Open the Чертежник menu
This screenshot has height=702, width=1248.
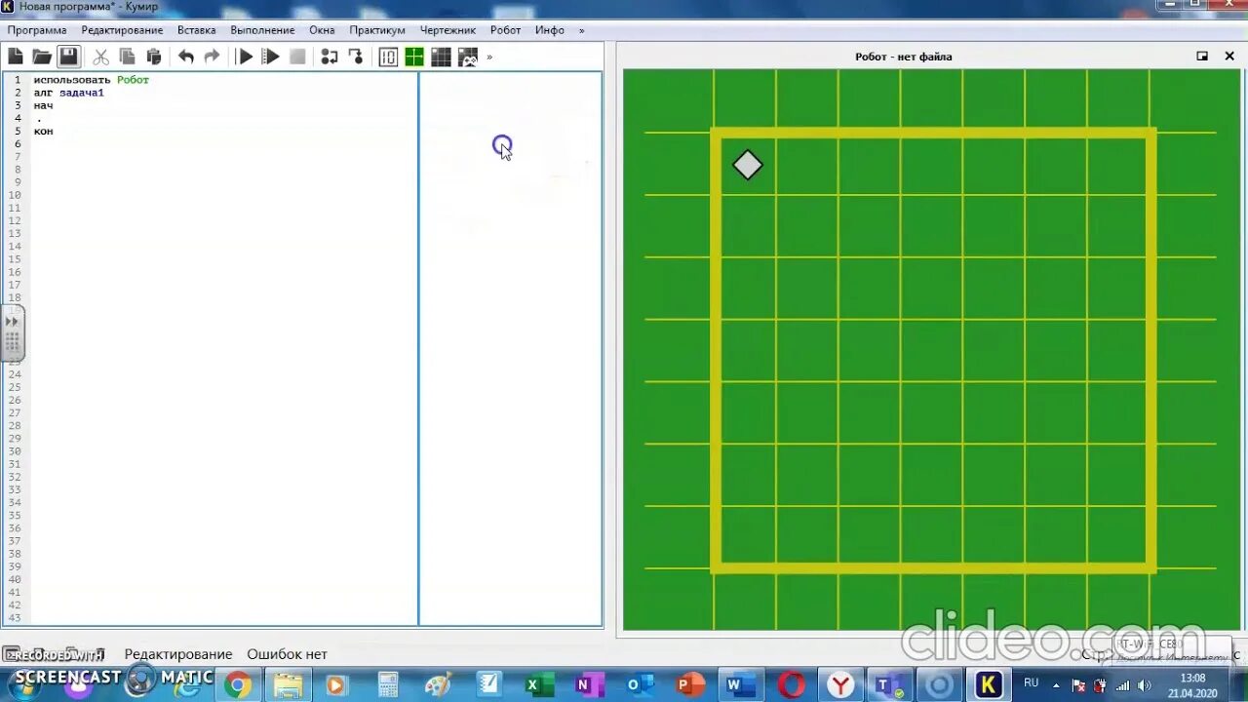[448, 30]
